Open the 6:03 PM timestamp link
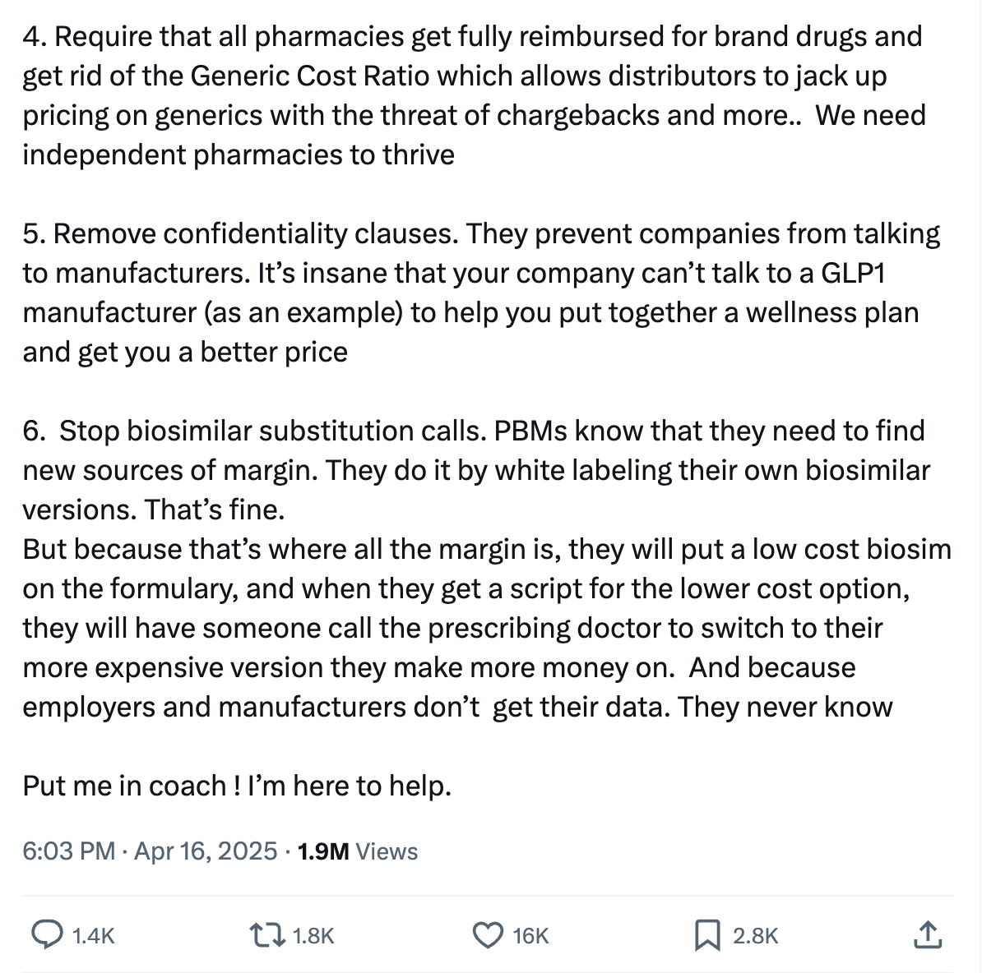982x973 pixels. (x=69, y=851)
